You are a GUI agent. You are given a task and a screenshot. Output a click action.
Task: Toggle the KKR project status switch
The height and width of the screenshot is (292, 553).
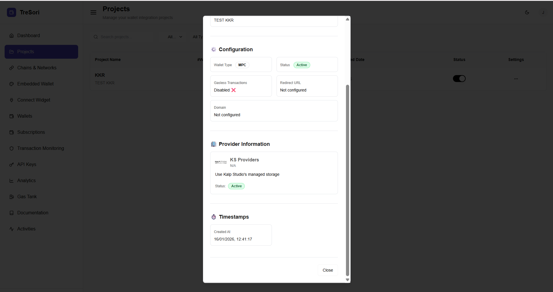(459, 79)
